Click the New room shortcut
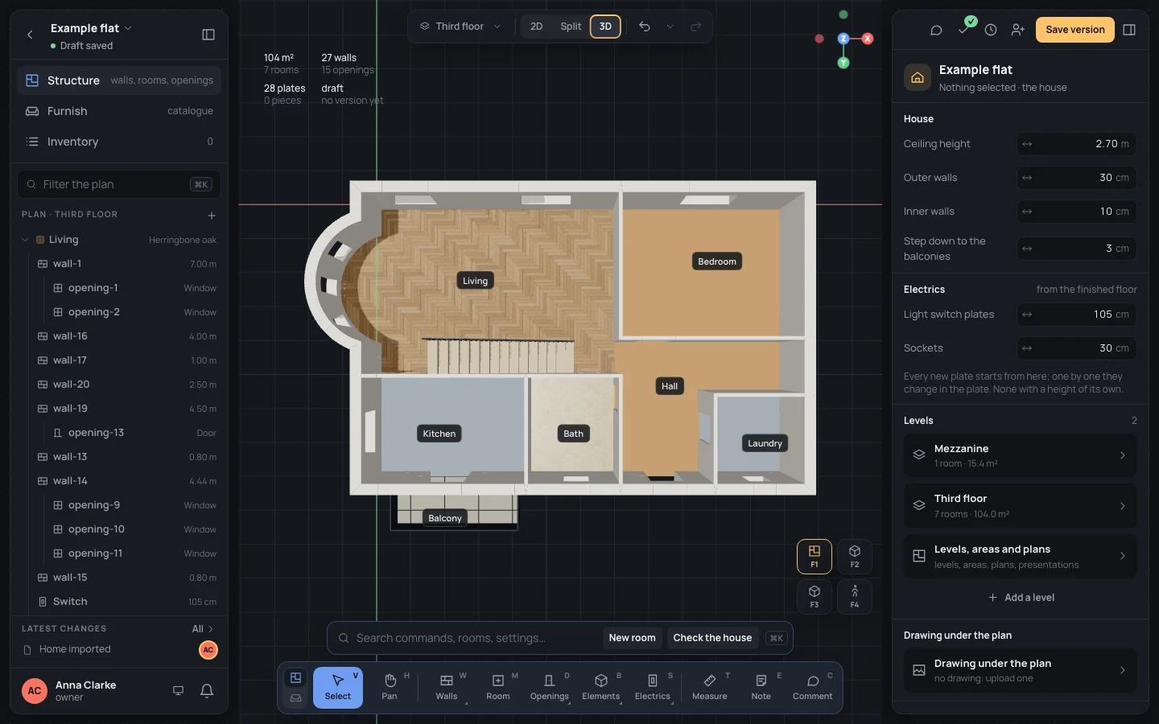Viewport: 1159px width, 724px height. (x=632, y=638)
